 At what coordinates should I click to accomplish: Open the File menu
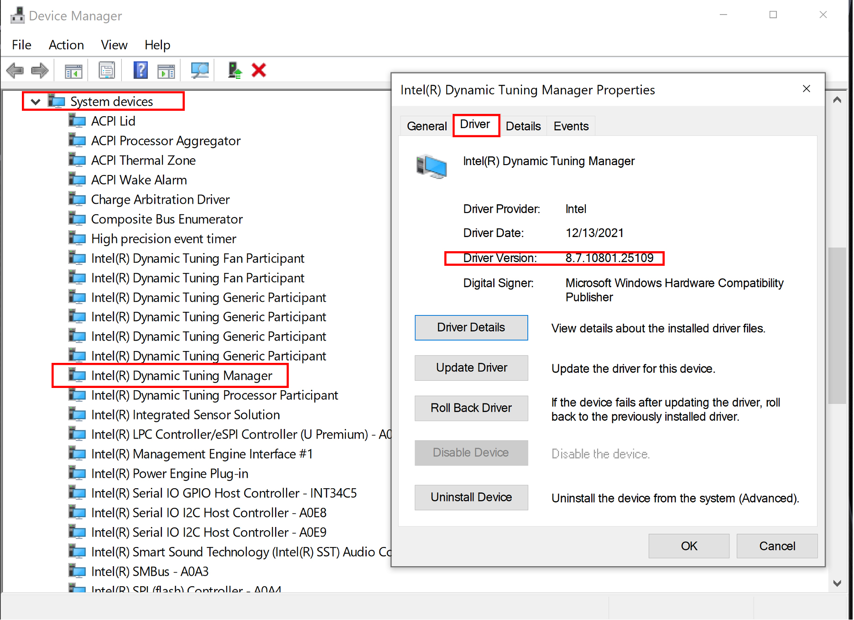click(21, 45)
